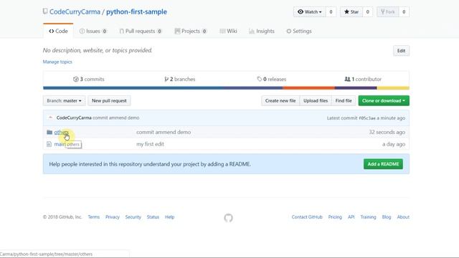The width and height of the screenshot is (459, 258).
Task: Open the others folder
Action: tap(61, 132)
